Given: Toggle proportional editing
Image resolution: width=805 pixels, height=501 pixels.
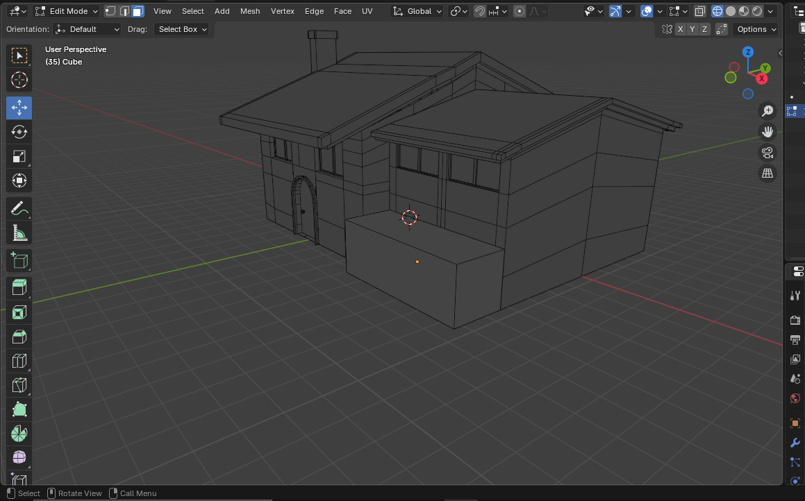Looking at the screenshot, I should click(520, 11).
